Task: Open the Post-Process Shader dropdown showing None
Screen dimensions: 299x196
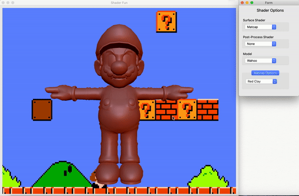Action: [x=260, y=44]
